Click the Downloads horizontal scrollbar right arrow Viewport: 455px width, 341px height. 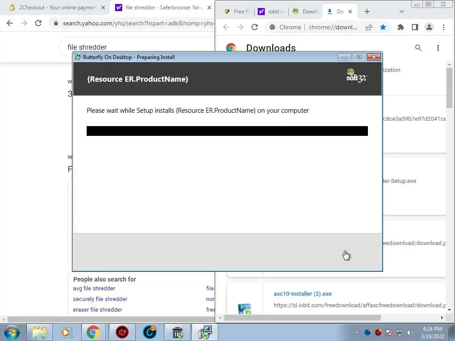tap(442, 318)
